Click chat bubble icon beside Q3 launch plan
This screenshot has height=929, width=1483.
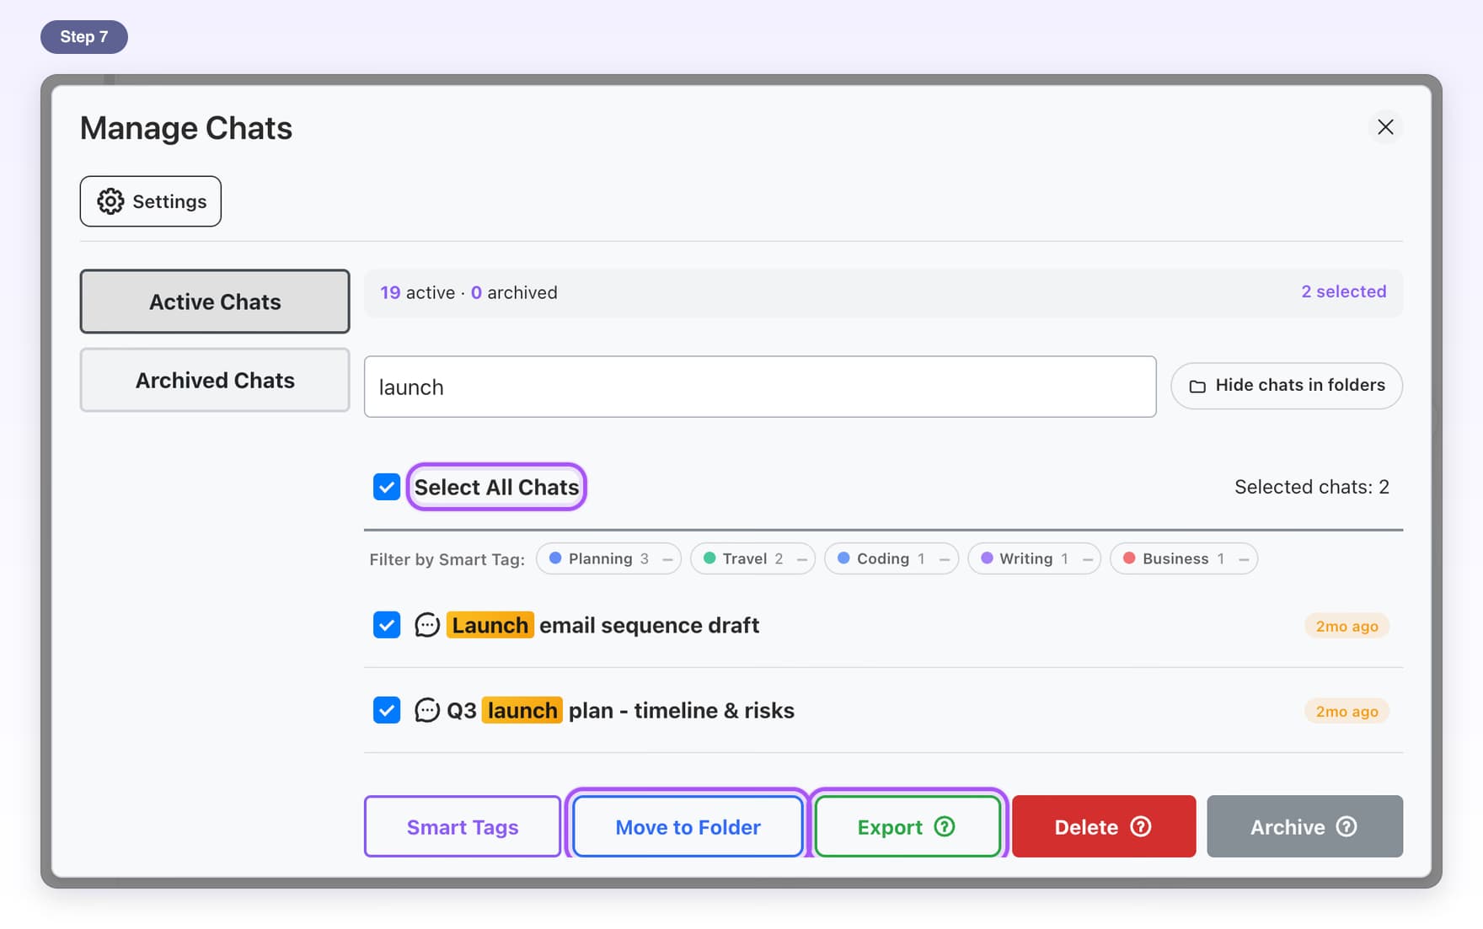(x=427, y=710)
